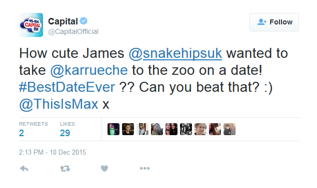Image resolution: width=317 pixels, height=188 pixels.
Task: Click the Capital FM profile logo
Action: click(31, 25)
